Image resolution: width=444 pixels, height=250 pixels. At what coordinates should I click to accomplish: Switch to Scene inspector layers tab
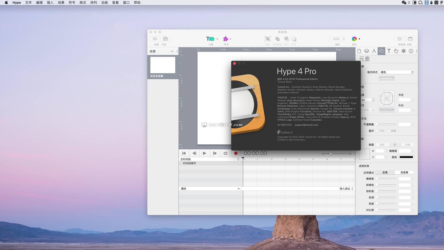(x=367, y=51)
